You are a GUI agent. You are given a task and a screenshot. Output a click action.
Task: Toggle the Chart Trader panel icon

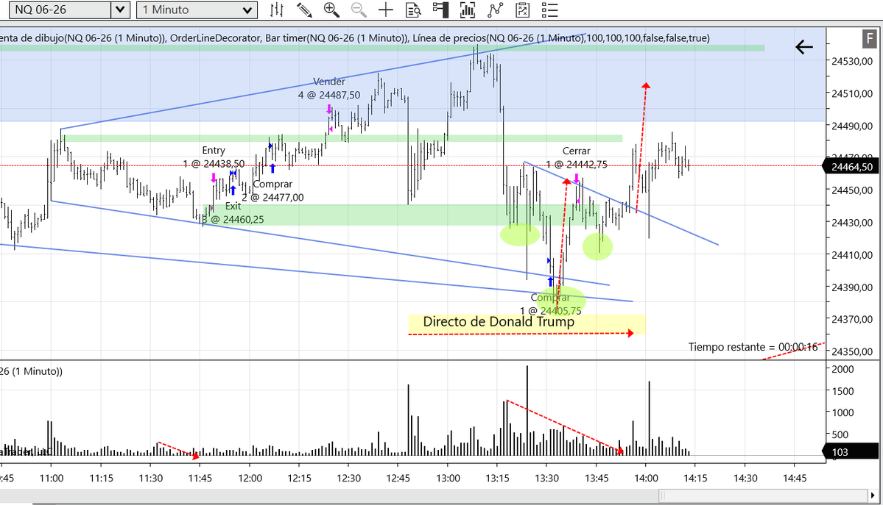[440, 10]
